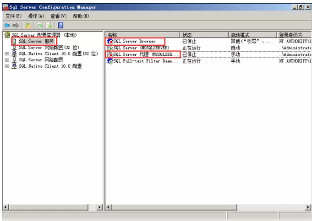Click the left pane scroll-right arrow
Screen dimensions: 317x221
[99, 207]
